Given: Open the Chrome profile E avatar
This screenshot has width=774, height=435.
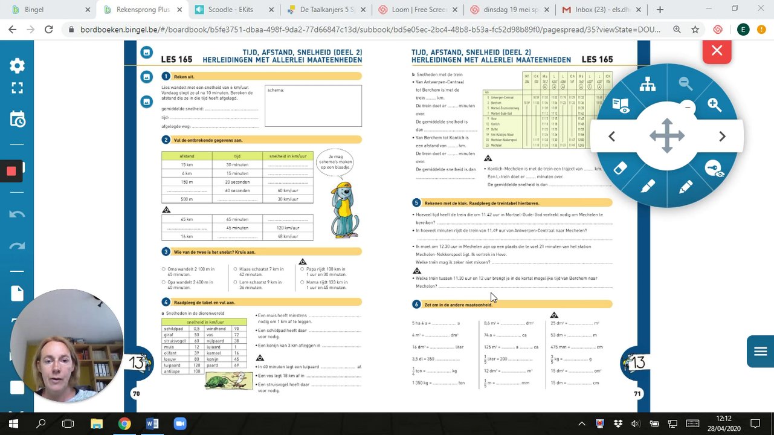Looking at the screenshot, I should tap(743, 30).
